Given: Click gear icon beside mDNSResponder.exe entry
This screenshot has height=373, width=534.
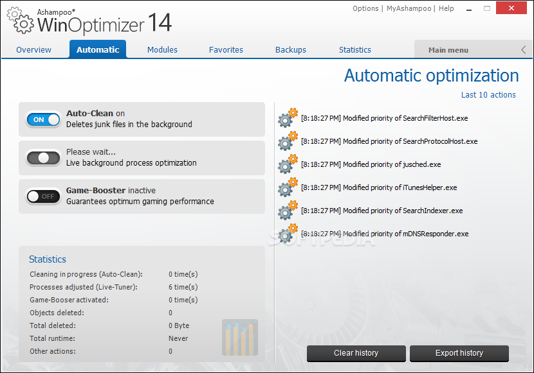Looking at the screenshot, I should click(288, 234).
